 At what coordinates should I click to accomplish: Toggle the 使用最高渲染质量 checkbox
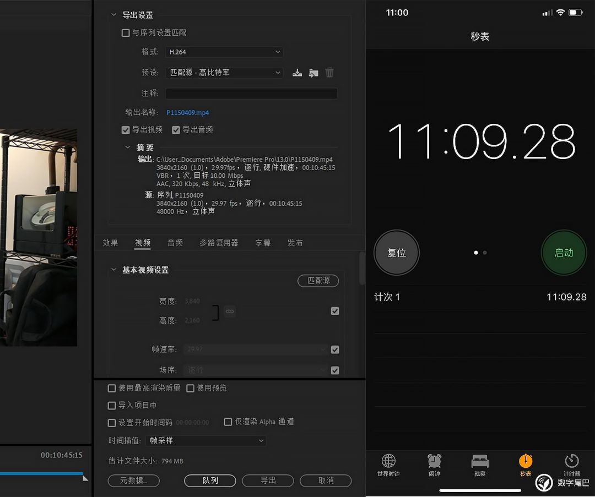[x=112, y=388]
